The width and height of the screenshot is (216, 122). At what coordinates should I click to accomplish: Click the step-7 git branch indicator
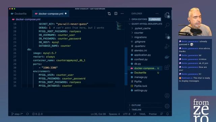[x=17, y=114]
